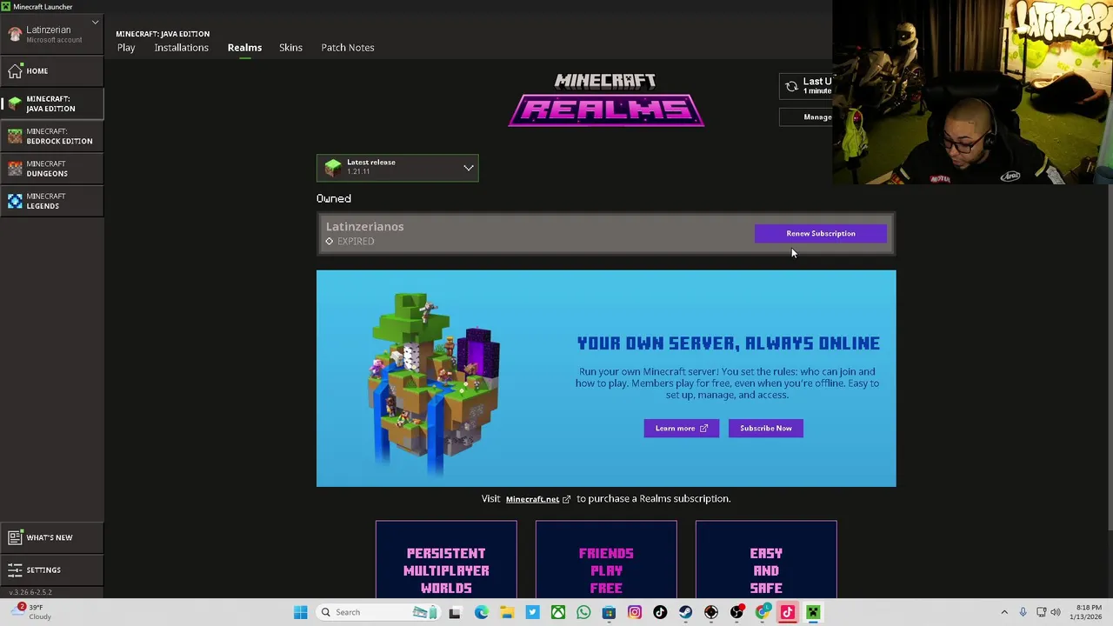Open Google Chrome from taskbar
Viewport: 1113px width, 626px height.
click(x=763, y=612)
